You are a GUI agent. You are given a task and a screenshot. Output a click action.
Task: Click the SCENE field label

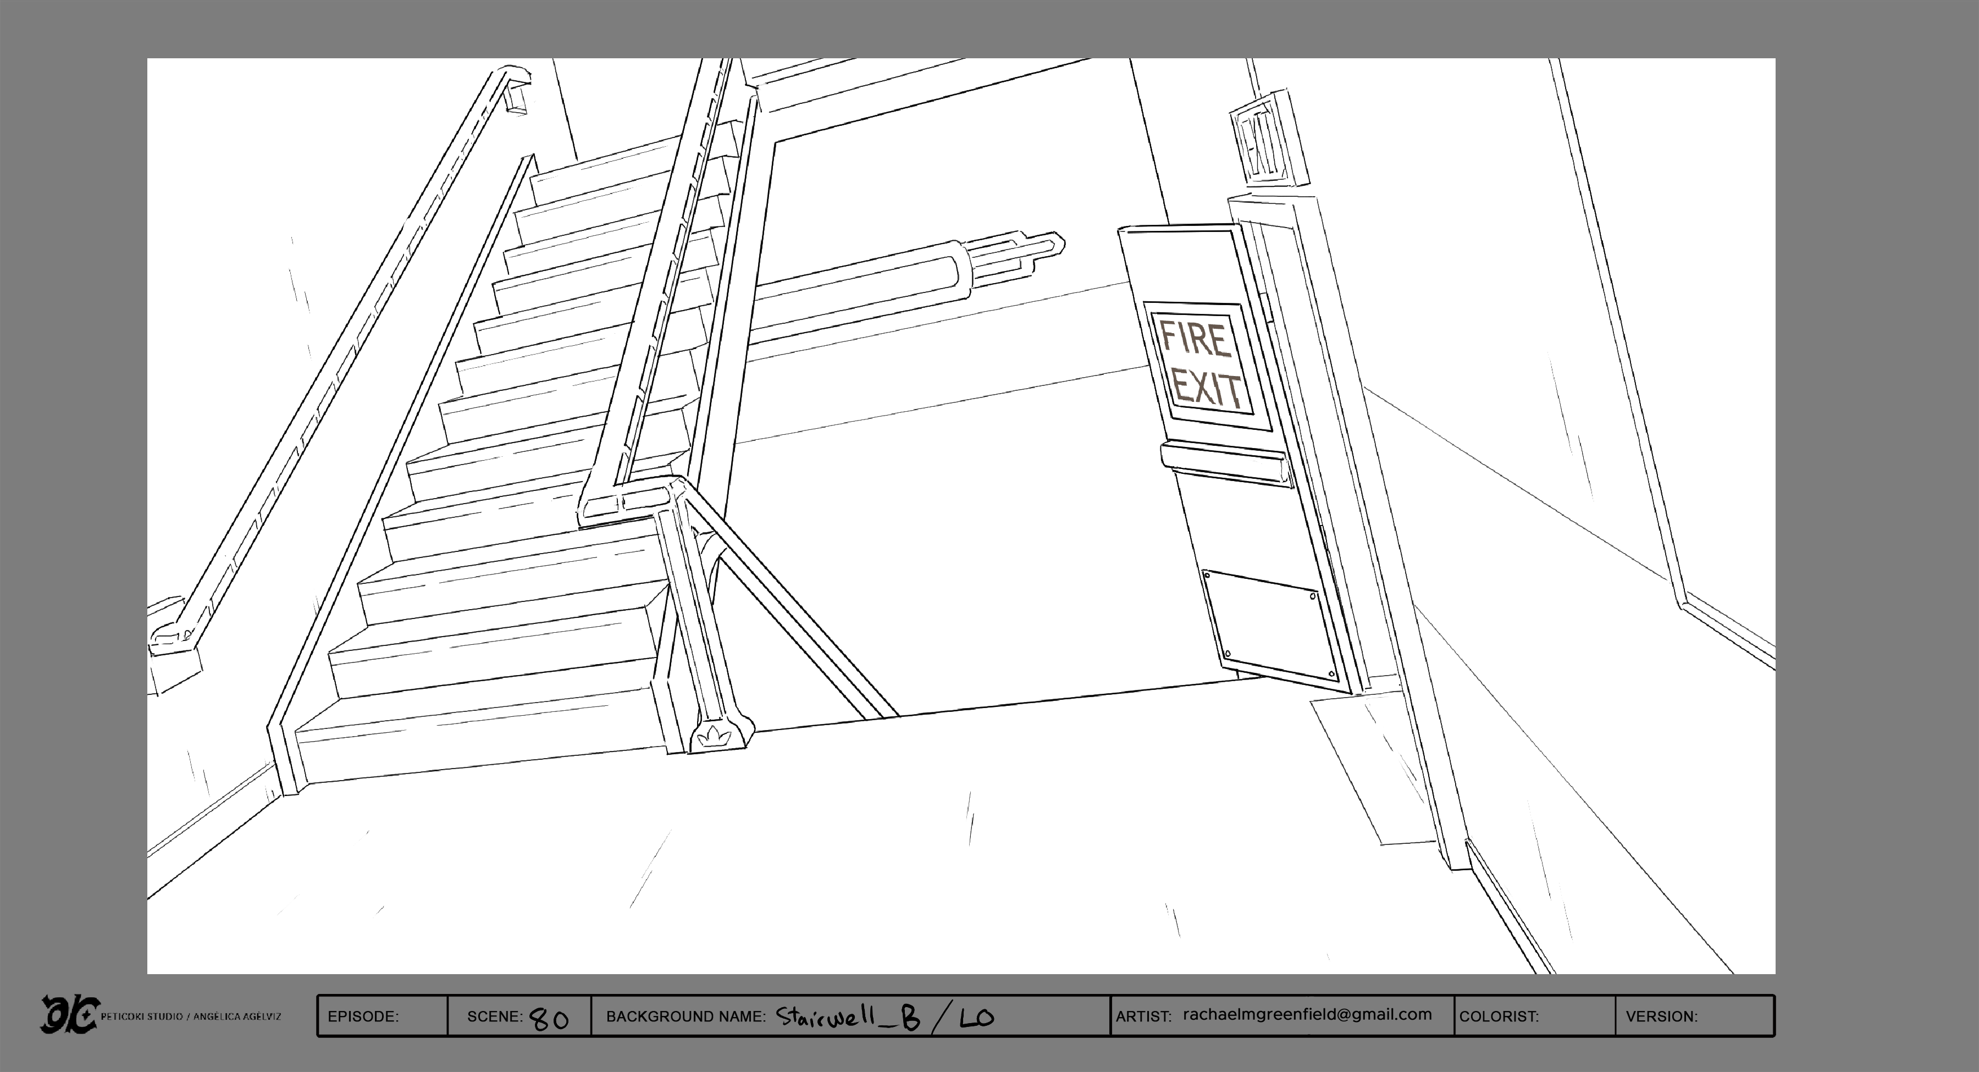pyautogui.click(x=494, y=1016)
